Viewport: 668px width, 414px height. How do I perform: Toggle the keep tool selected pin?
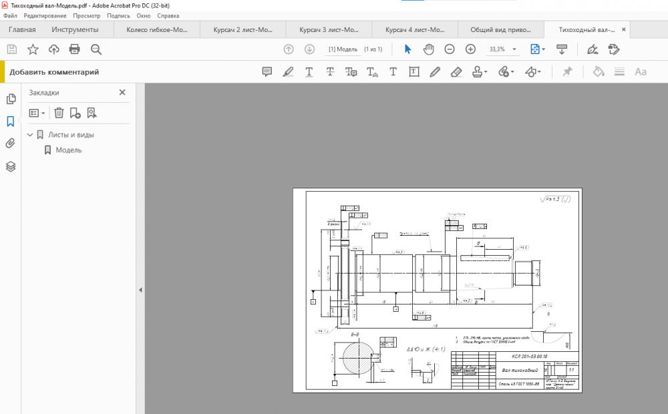[x=567, y=72]
